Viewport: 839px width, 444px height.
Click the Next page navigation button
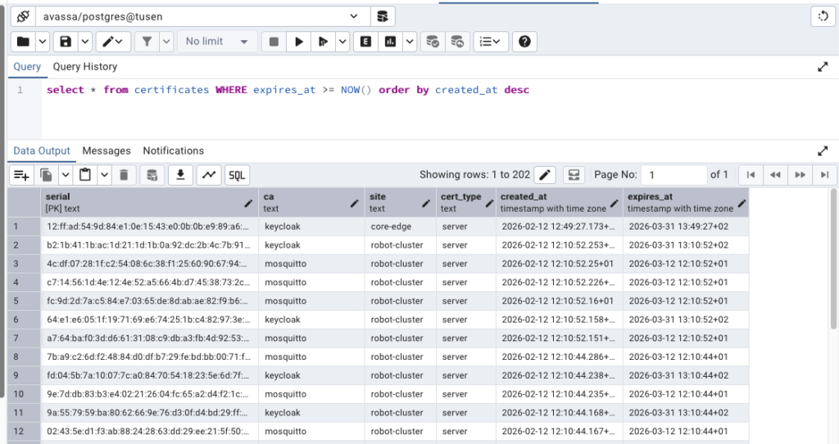800,175
